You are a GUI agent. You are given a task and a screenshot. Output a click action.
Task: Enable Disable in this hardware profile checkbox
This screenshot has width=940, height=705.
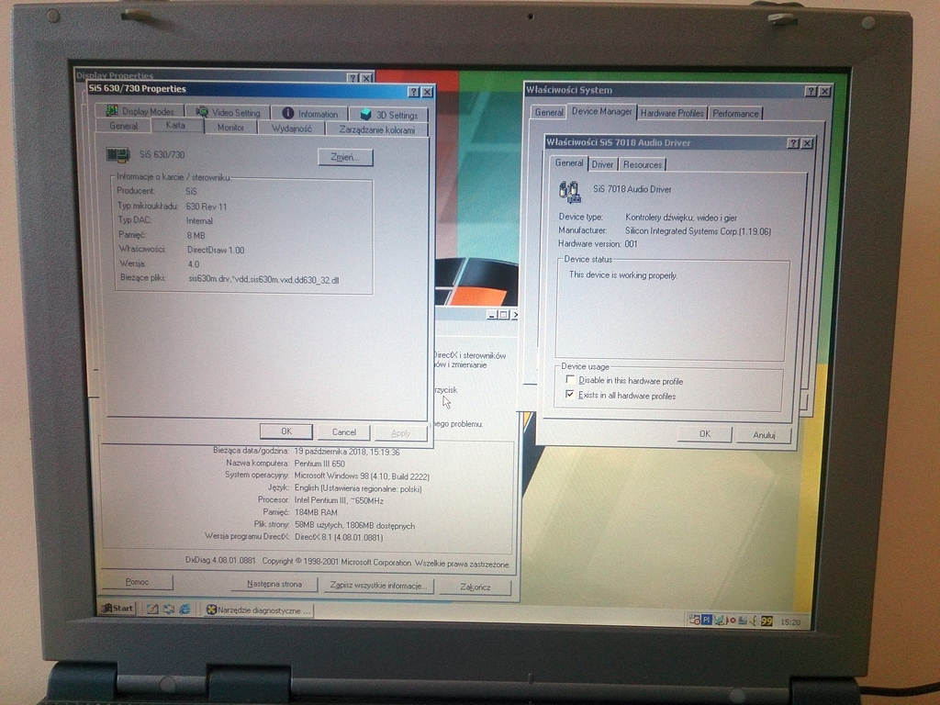coord(570,379)
